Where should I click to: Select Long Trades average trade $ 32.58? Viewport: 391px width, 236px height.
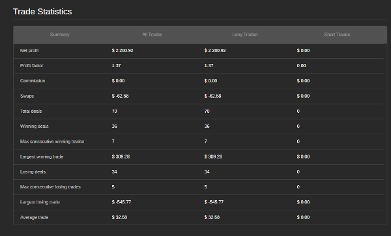point(212,217)
